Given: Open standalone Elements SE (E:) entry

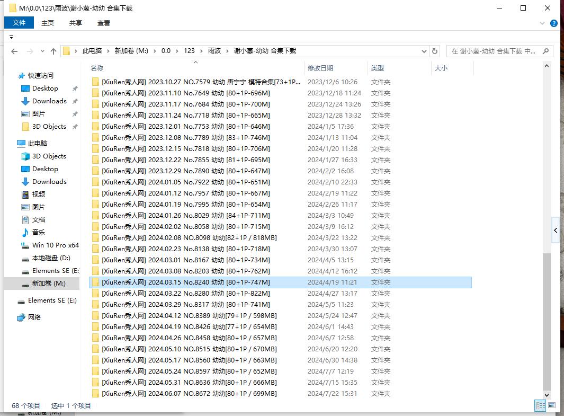Looking at the screenshot, I should pos(52,300).
